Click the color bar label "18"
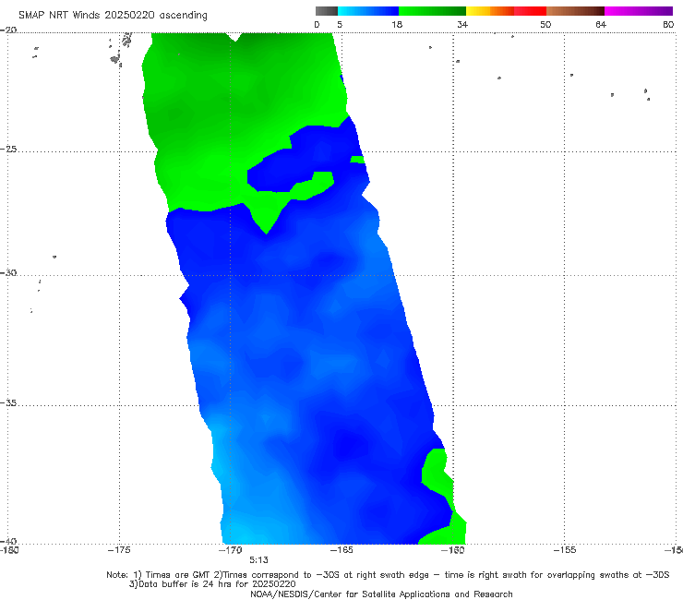Screen dimensions: 683x600 tap(397, 24)
